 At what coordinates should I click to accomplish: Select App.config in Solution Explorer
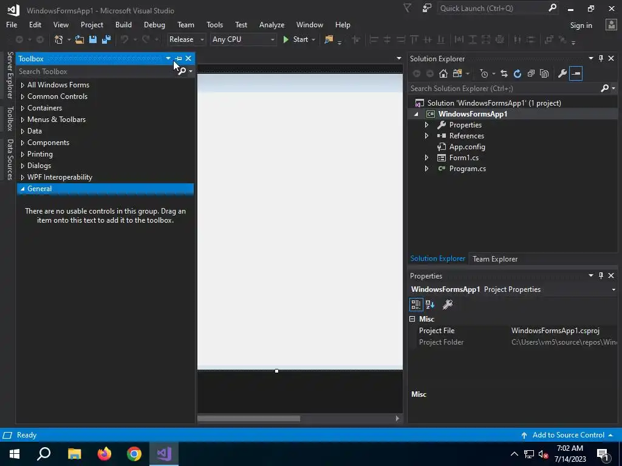(467, 147)
